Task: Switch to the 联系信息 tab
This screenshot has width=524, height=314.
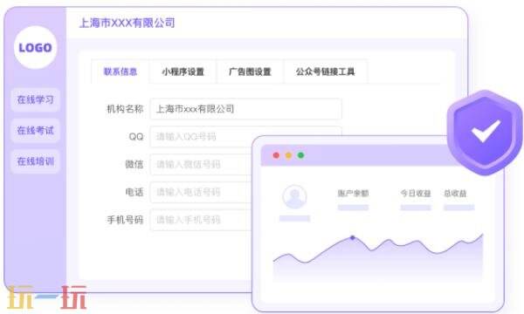Action: tap(121, 72)
